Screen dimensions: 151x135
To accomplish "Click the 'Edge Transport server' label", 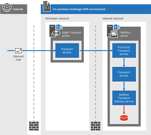I will coord(72,34).
